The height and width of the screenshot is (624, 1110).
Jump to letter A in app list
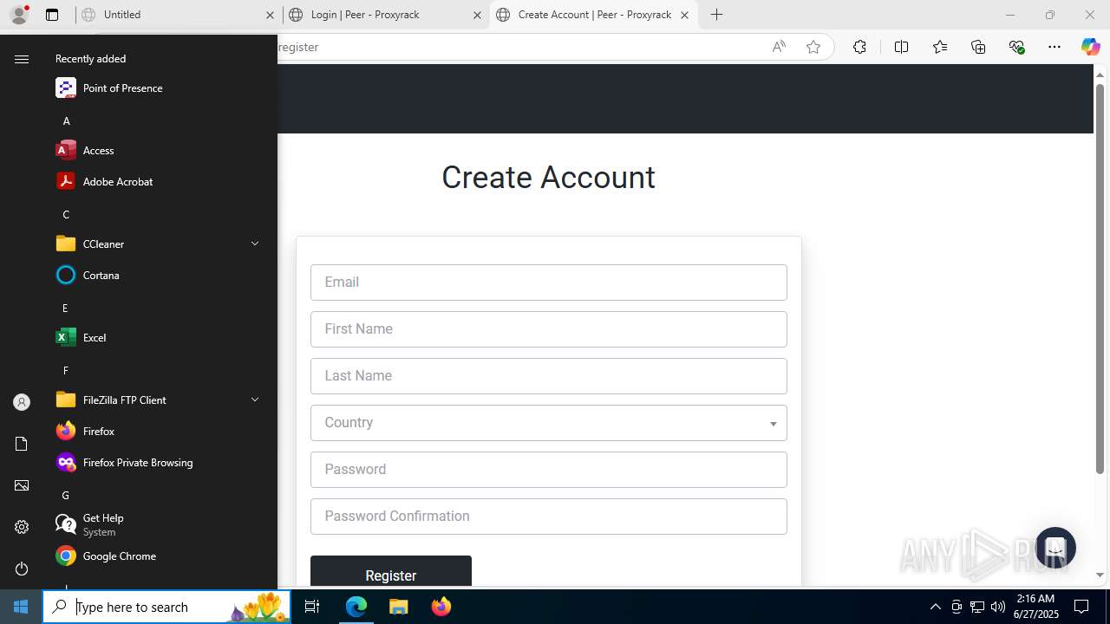click(66, 121)
